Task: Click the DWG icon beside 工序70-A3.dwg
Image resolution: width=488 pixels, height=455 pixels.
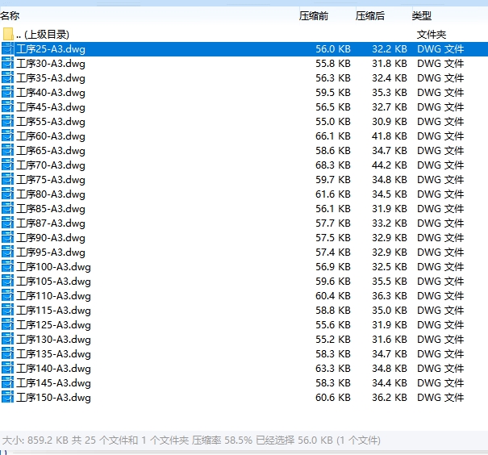Action: click(8, 165)
